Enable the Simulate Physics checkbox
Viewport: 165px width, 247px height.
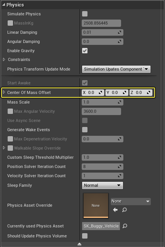85,14
